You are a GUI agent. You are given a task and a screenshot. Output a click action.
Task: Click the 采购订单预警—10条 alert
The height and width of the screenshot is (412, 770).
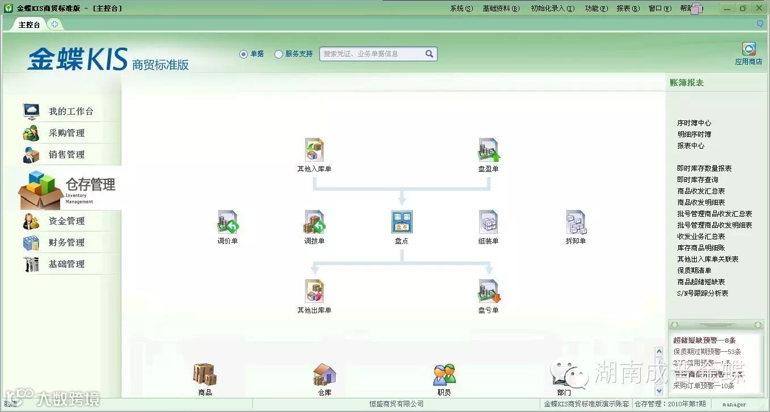[x=704, y=386]
